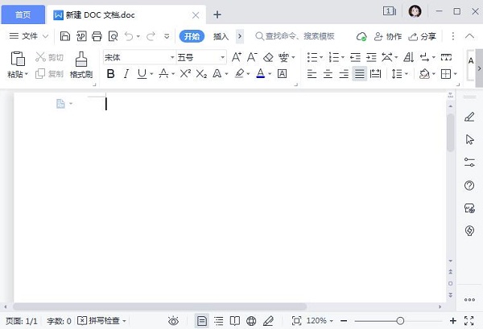Click the user avatar
Viewport: 483px width, 329px height.
415,12
